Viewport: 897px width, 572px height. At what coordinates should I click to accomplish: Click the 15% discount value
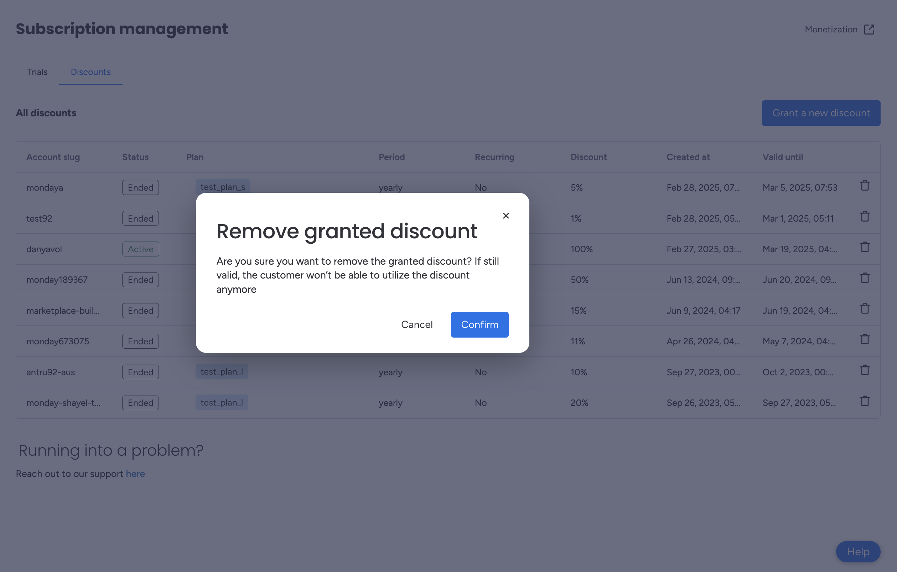579,311
